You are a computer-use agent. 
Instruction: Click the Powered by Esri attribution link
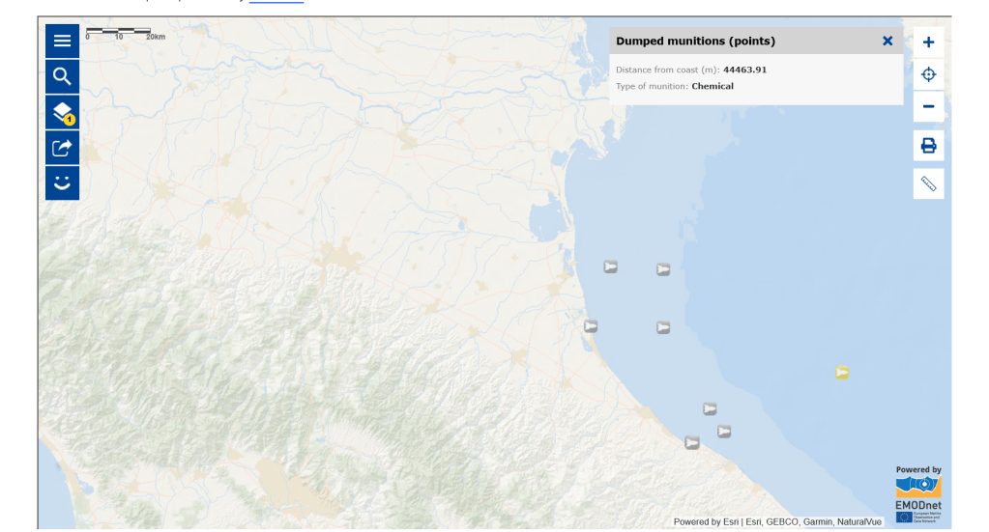pyautogui.click(x=707, y=522)
